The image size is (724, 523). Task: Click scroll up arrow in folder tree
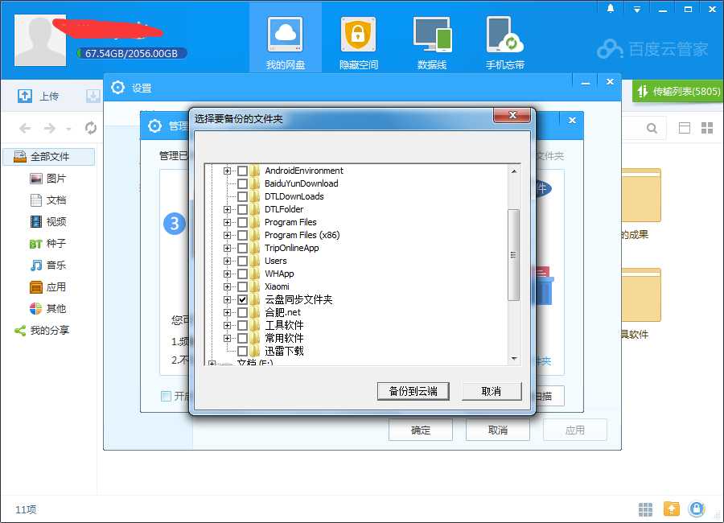[514, 171]
